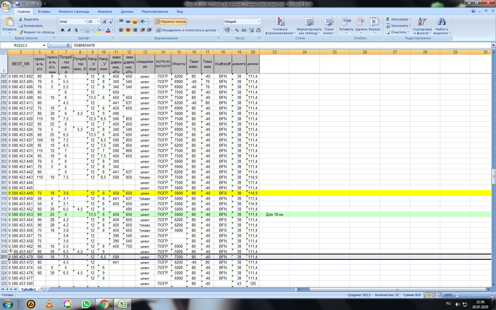This screenshot has height=310, width=496.
Task: Switch to the Формулы ribbon tab
Action: tap(105, 12)
